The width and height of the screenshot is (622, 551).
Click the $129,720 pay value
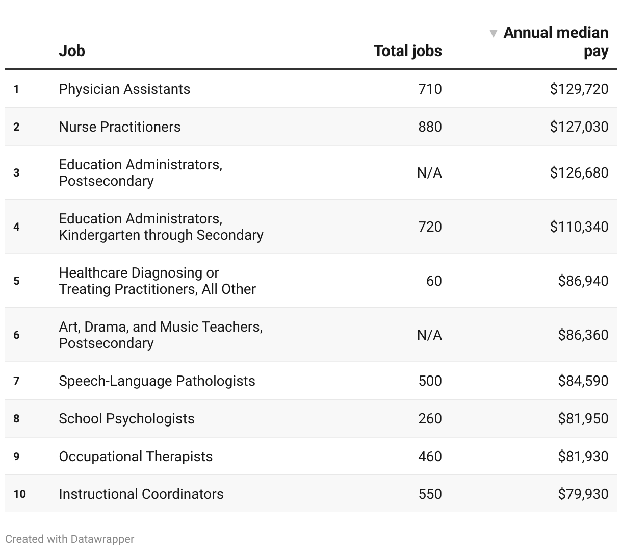click(579, 89)
